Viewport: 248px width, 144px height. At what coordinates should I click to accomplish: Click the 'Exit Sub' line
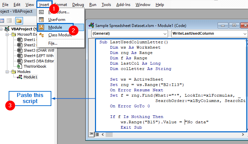pos(131,128)
